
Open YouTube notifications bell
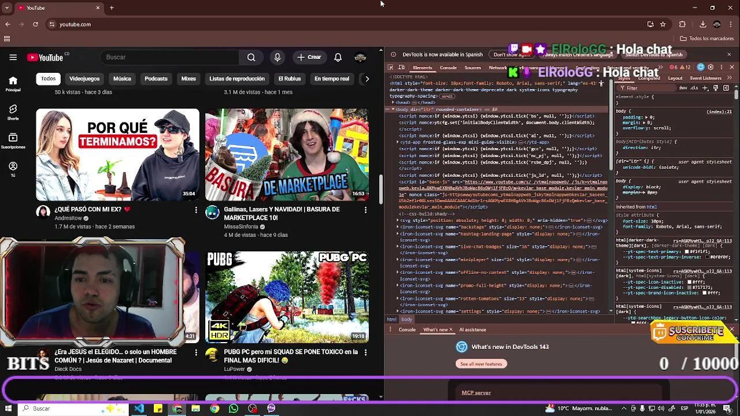tap(338, 57)
